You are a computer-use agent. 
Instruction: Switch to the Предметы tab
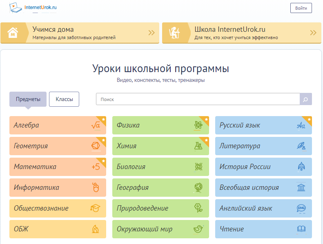pos(28,99)
